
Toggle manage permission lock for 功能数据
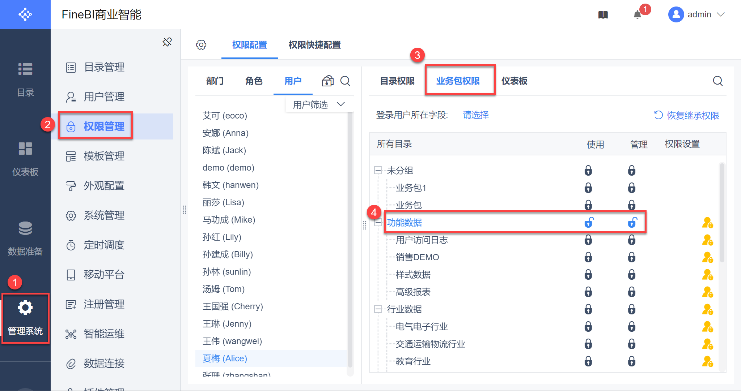point(632,223)
